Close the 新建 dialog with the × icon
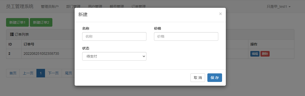The height and width of the screenshot is (96, 305). coord(221,14)
